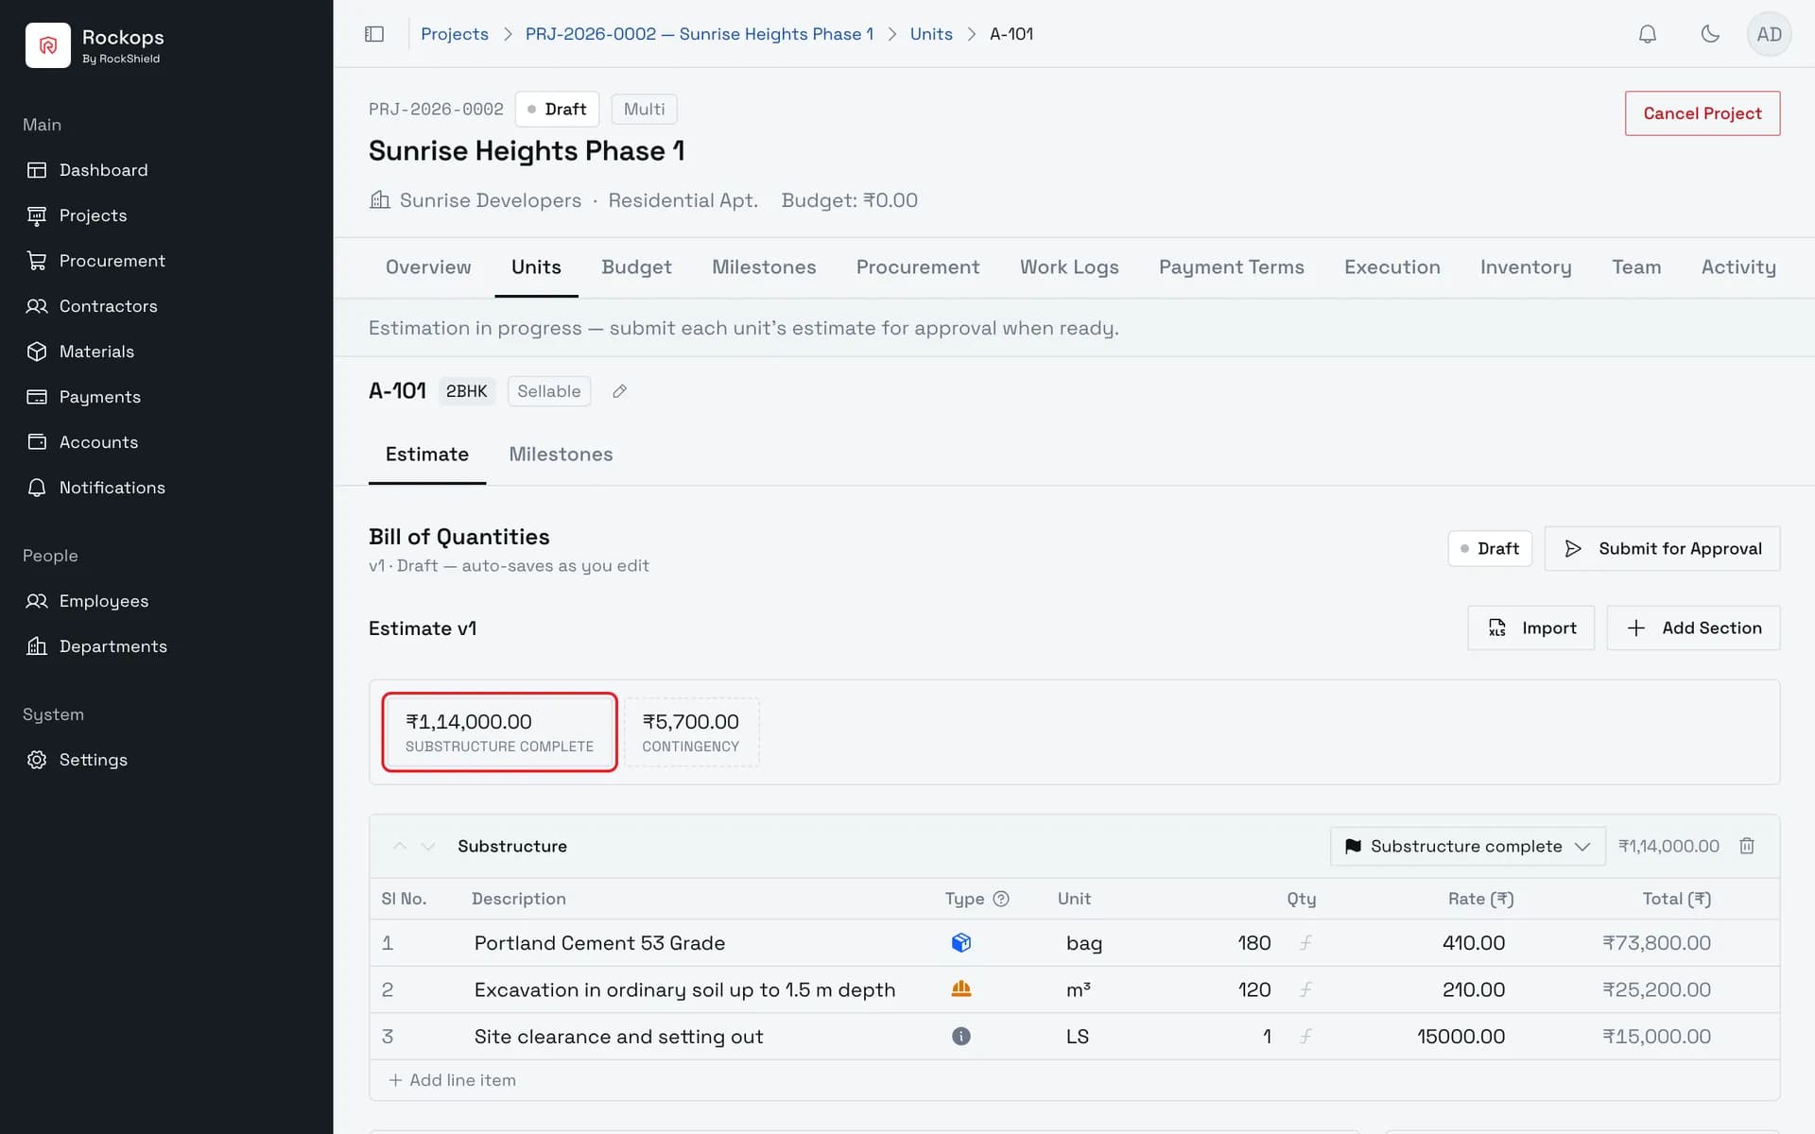Expand the Substructure complete milestone dropdown

pyautogui.click(x=1467, y=846)
